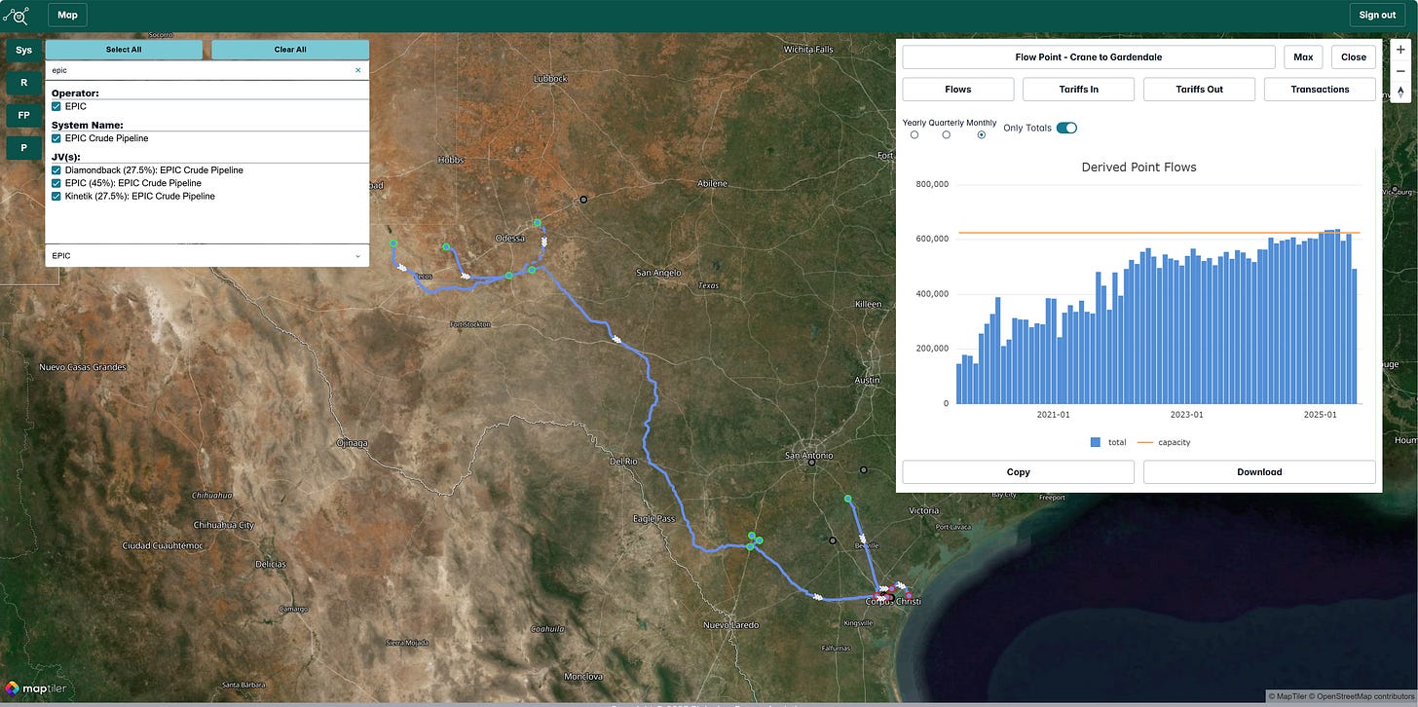The height and width of the screenshot is (707, 1418).
Task: Open the Flows tab
Action: pos(958,89)
